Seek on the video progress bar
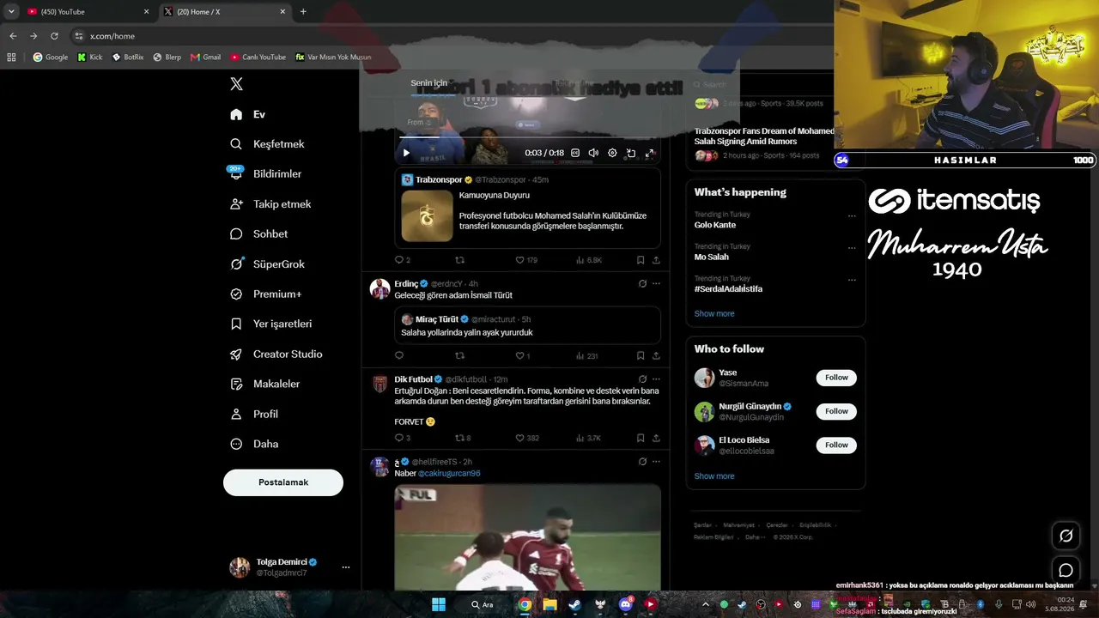This screenshot has width=1099, height=618. (528, 136)
